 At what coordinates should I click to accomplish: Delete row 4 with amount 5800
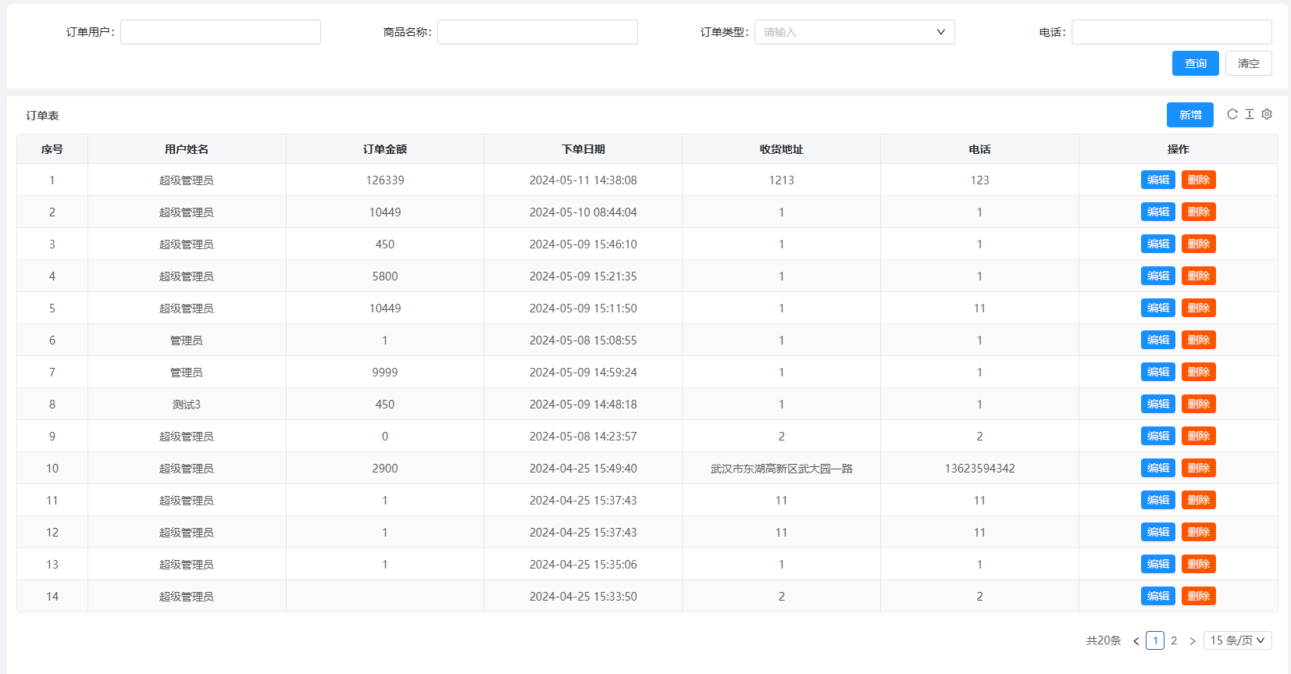click(x=1199, y=276)
